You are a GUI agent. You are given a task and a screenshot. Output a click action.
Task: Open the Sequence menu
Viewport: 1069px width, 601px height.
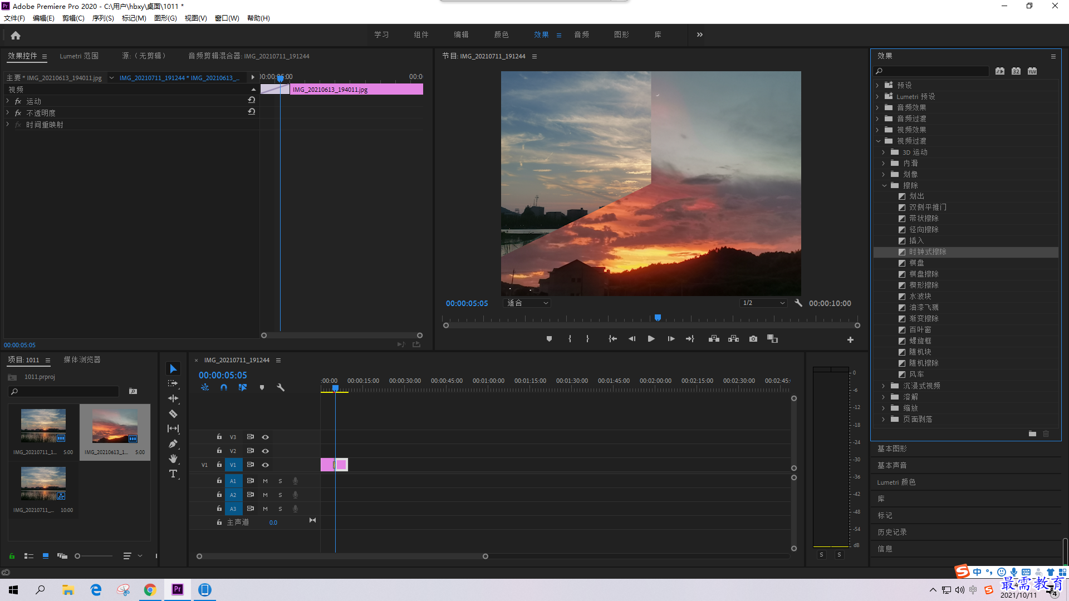tap(103, 18)
